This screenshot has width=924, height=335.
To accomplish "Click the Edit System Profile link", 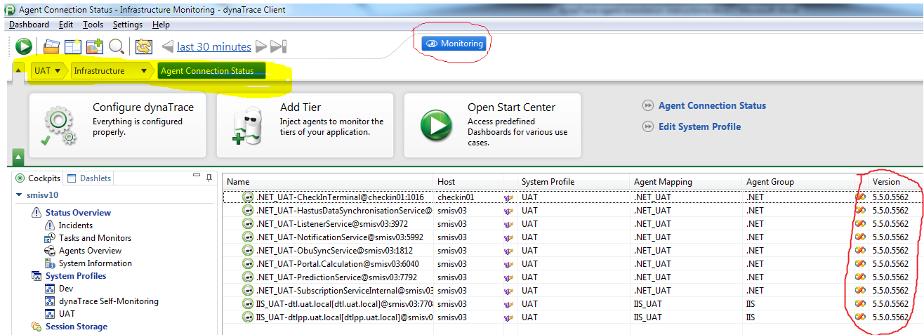I will click(699, 127).
